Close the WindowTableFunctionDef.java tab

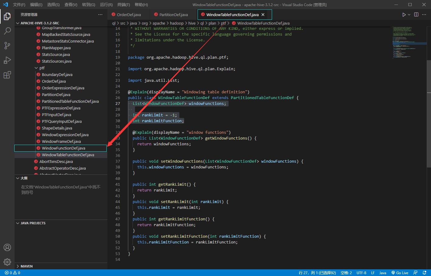(x=263, y=15)
